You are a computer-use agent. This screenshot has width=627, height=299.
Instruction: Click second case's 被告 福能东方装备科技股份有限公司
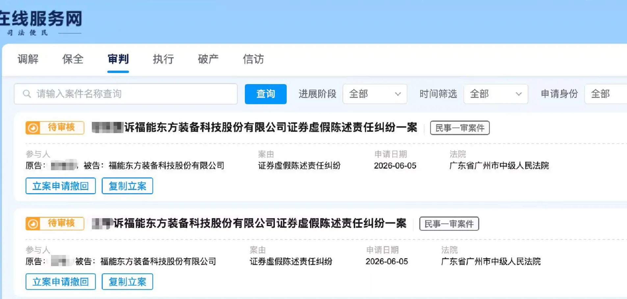click(x=158, y=262)
